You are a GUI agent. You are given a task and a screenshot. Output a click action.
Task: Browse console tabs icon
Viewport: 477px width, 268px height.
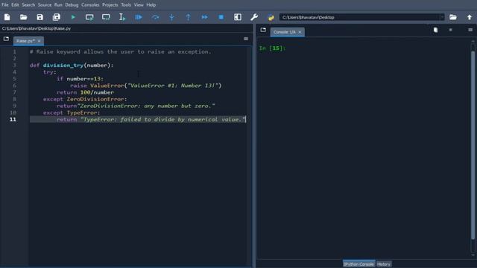pyautogui.click(x=263, y=30)
